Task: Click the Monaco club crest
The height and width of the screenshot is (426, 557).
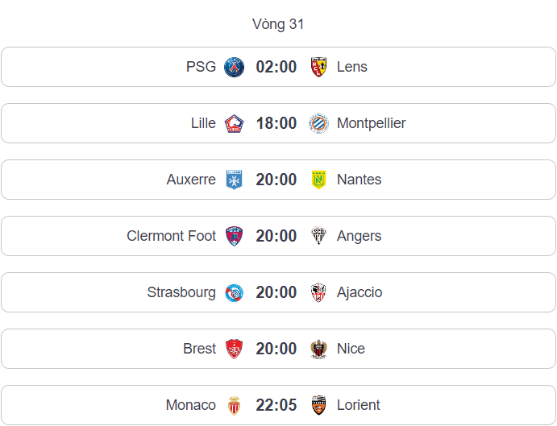Action: tap(235, 405)
